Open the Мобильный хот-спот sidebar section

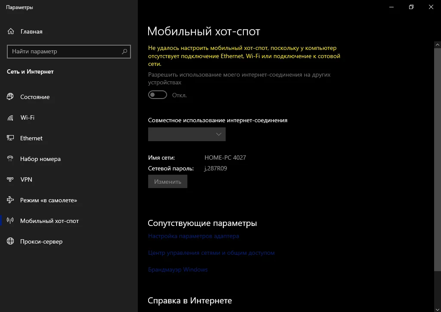click(x=50, y=221)
